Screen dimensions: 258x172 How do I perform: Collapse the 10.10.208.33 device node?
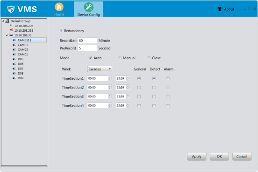point(7,35)
